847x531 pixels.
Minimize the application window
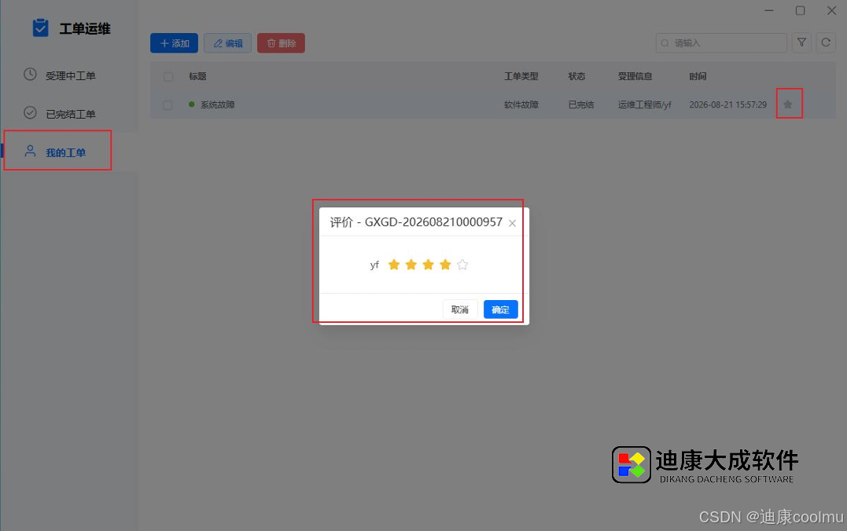(769, 10)
